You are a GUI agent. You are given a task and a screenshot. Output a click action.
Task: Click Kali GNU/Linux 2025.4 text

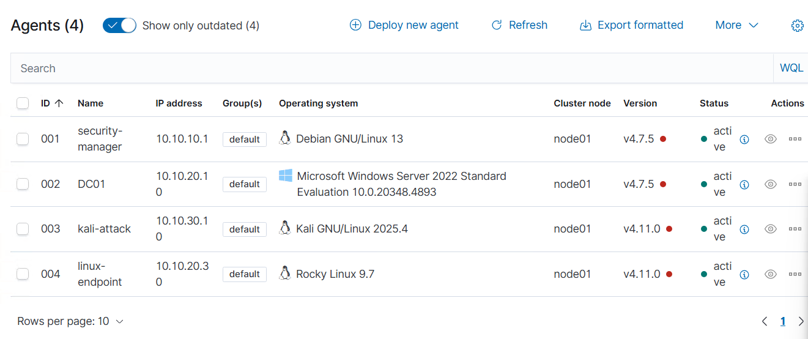click(x=352, y=229)
